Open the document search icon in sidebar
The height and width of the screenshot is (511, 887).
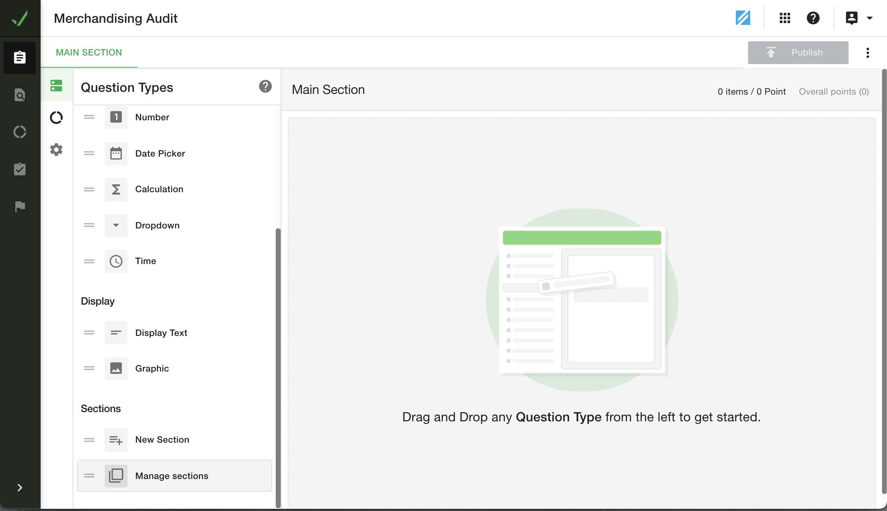coord(20,95)
